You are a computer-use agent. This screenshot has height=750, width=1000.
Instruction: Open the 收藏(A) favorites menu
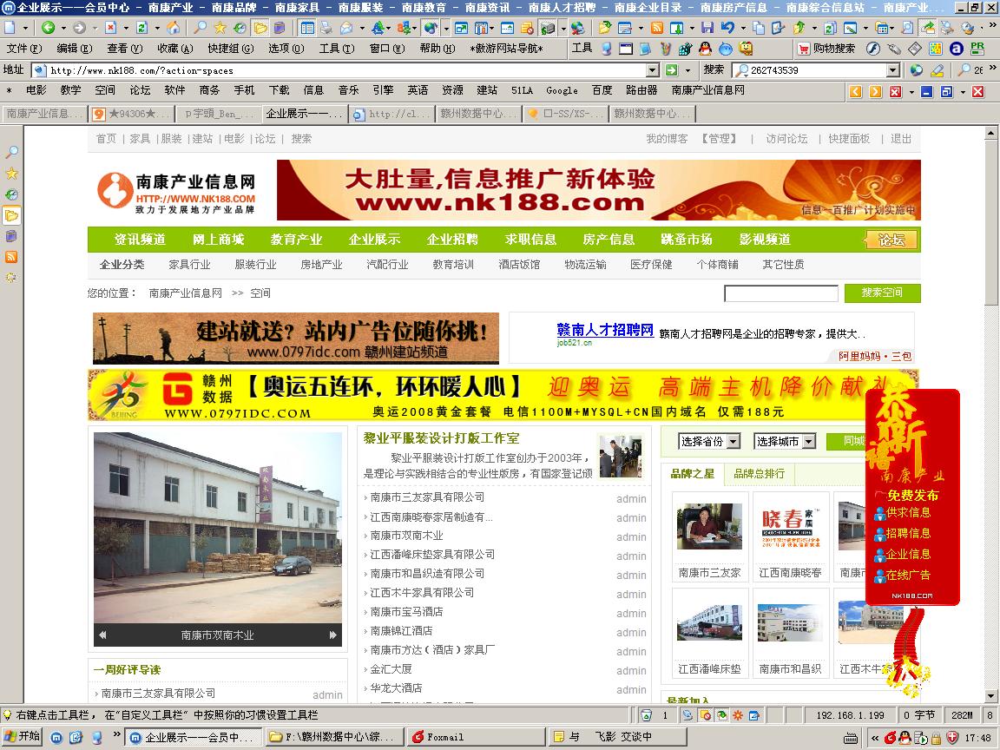pos(174,49)
